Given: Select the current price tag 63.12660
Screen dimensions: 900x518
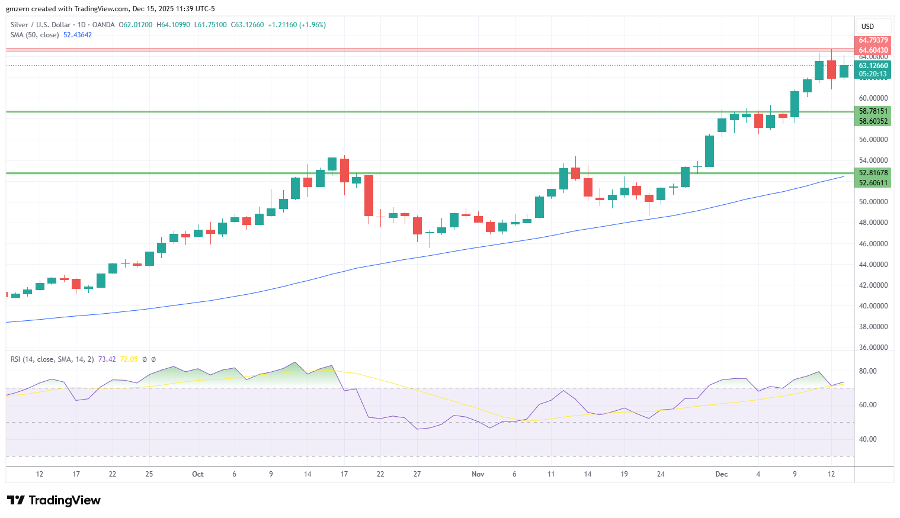Looking at the screenshot, I should point(873,66).
